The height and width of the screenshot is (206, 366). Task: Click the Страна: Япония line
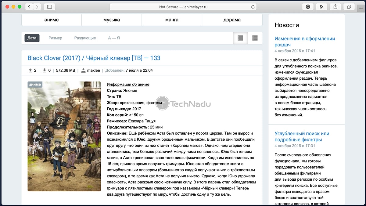tap(122, 91)
